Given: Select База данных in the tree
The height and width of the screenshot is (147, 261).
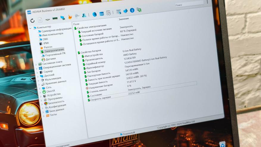Looking at the screenshot, I should (57, 110).
